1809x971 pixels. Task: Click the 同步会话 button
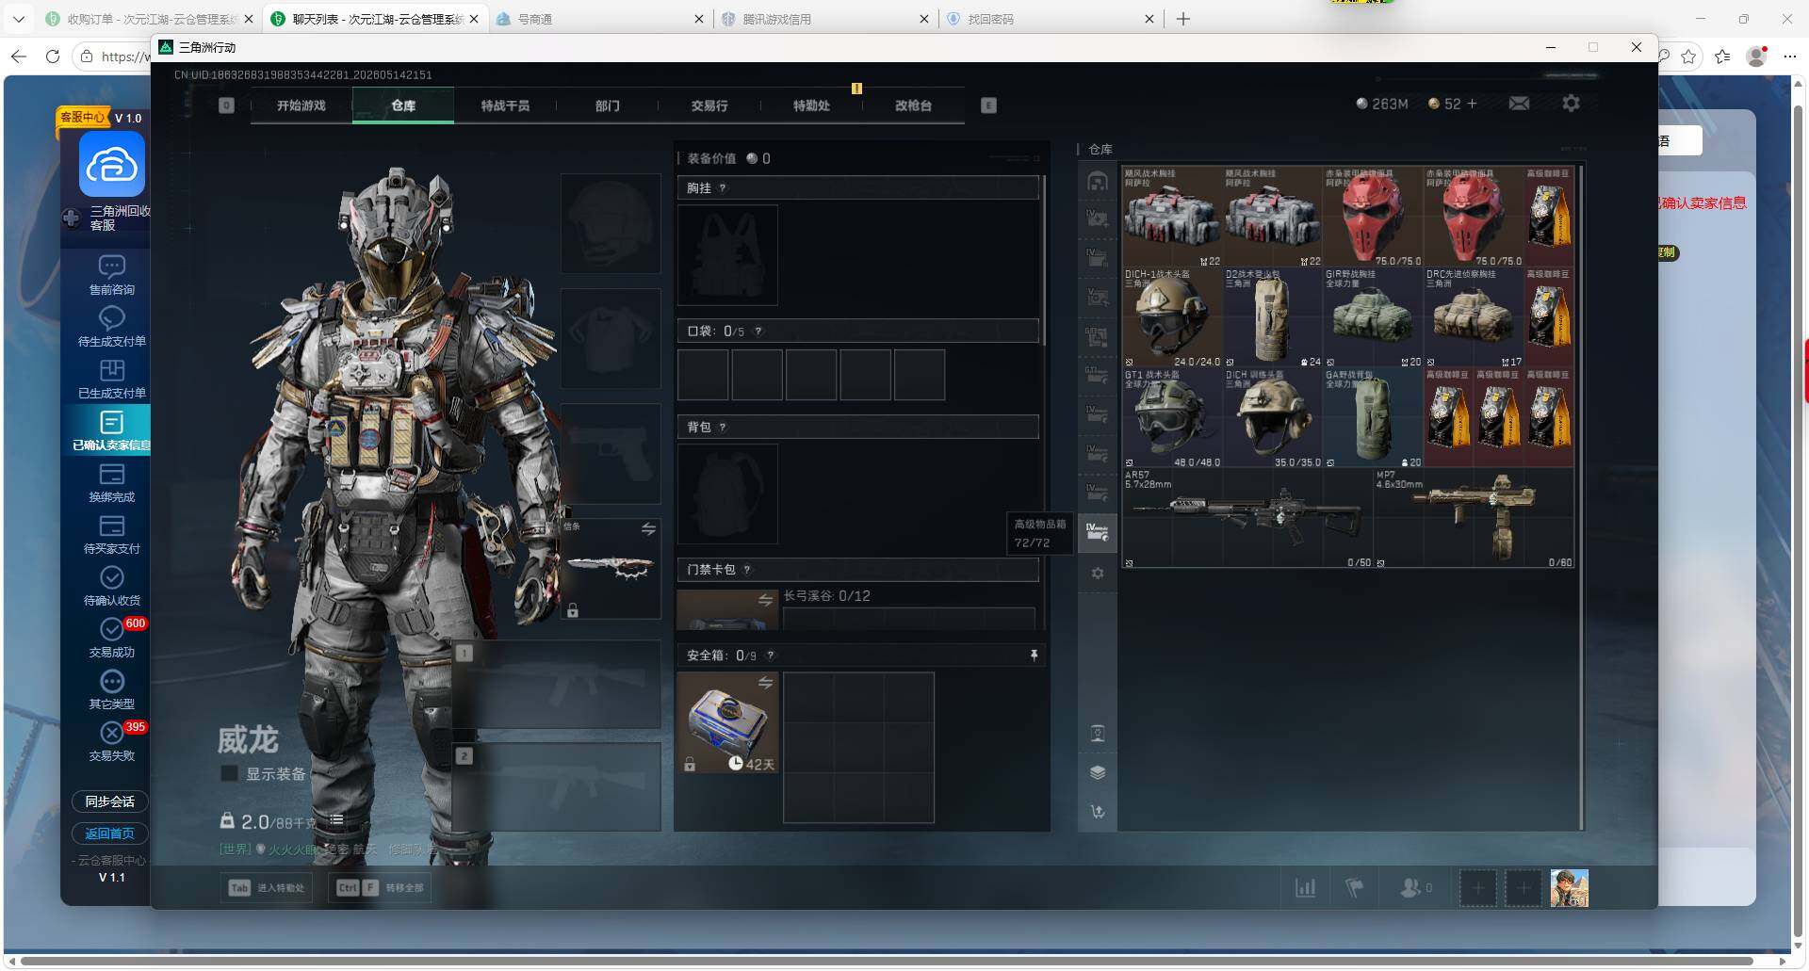coord(110,801)
